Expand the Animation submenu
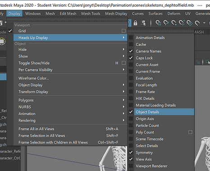The image size is (210, 171). tap(70, 113)
